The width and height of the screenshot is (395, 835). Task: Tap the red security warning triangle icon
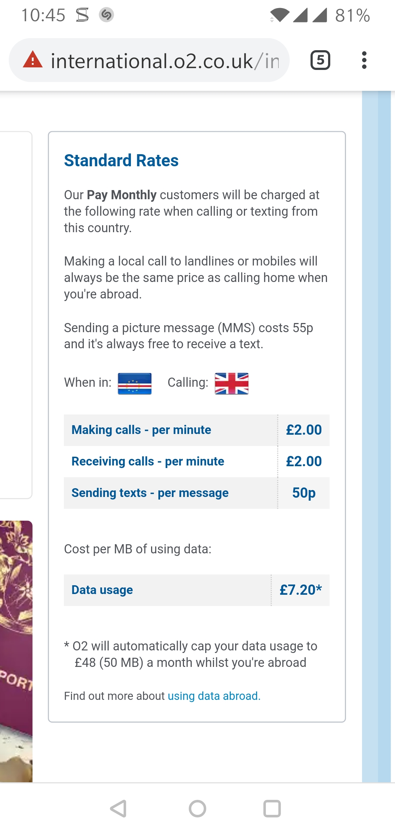[33, 60]
